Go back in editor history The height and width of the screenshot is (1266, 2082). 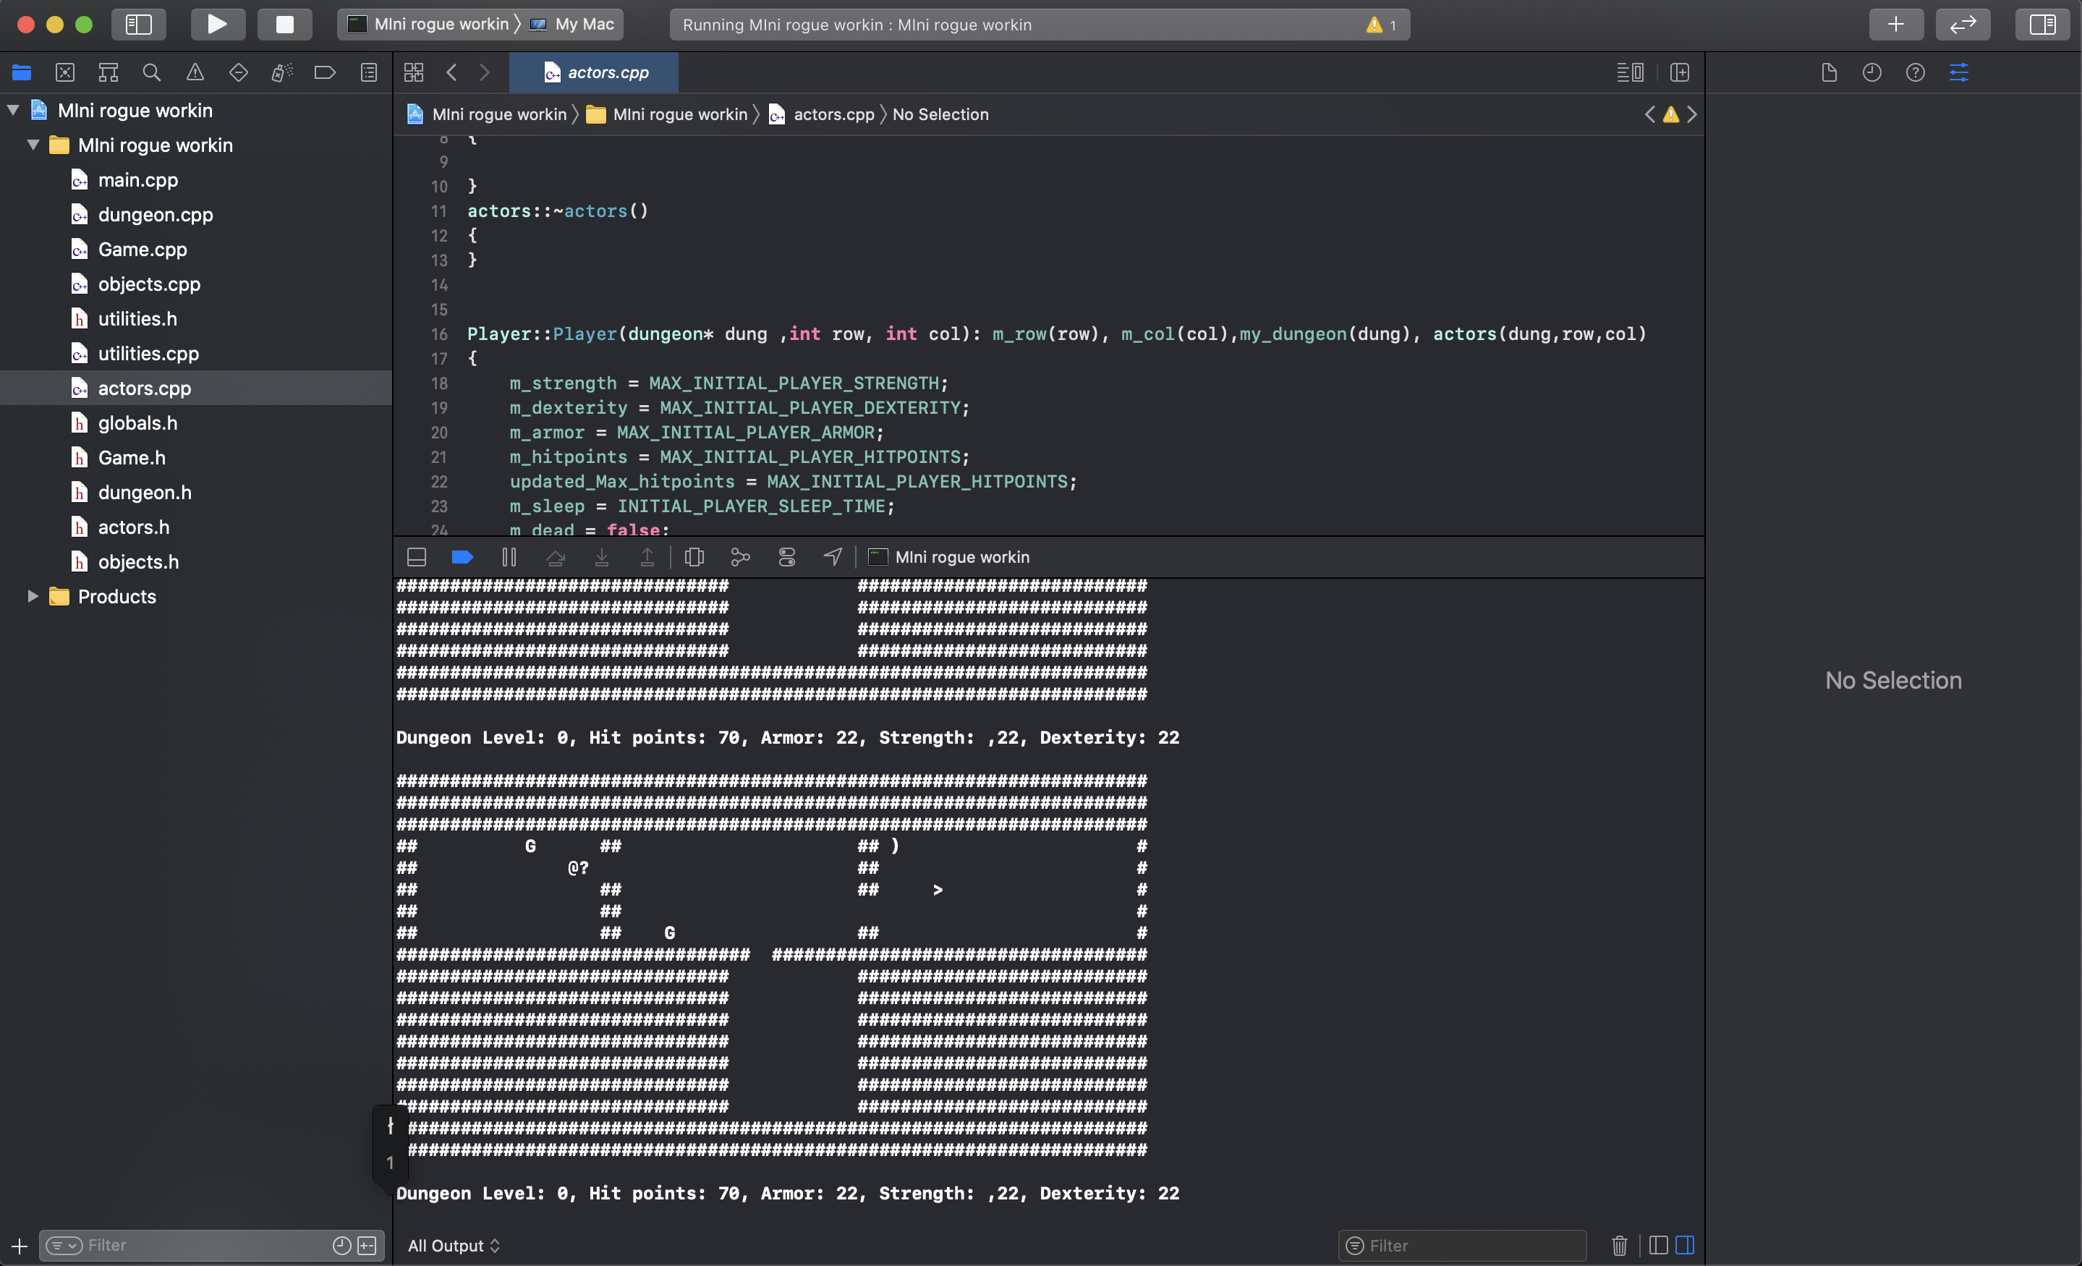point(452,72)
